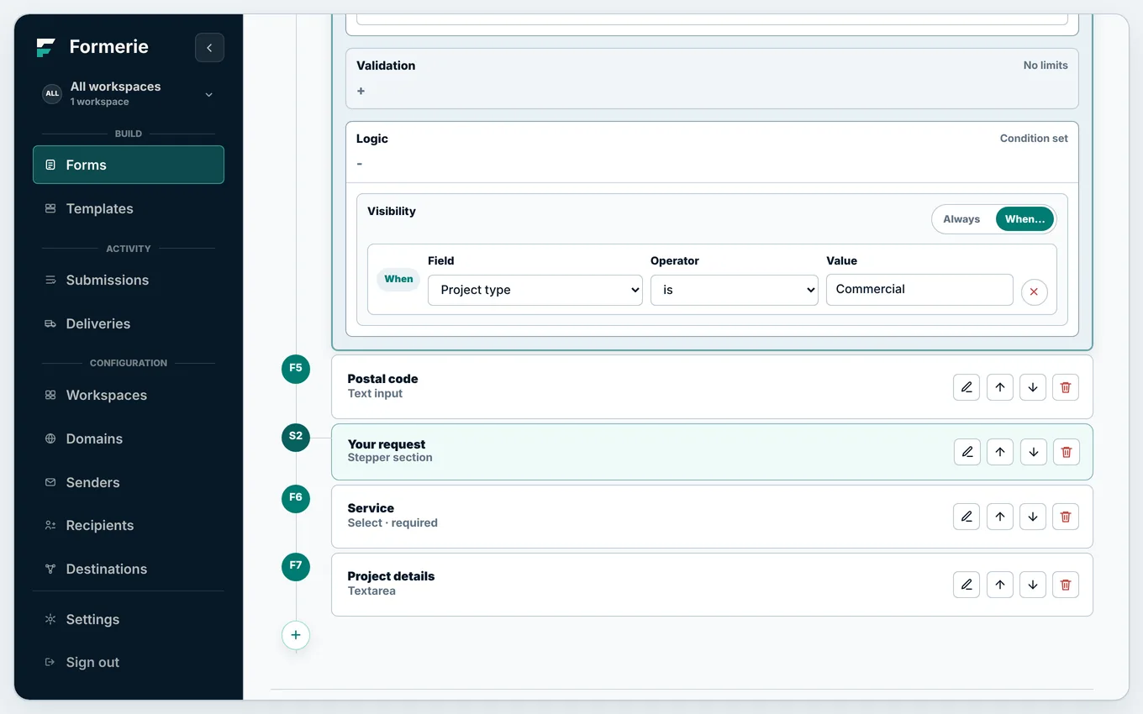Click the Value input containing Commercial
This screenshot has width=1143, height=714.
click(919, 289)
